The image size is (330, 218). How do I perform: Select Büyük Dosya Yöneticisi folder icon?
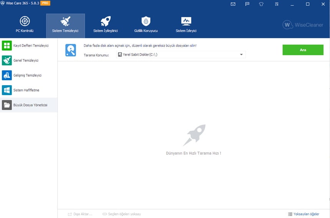tap(7, 105)
